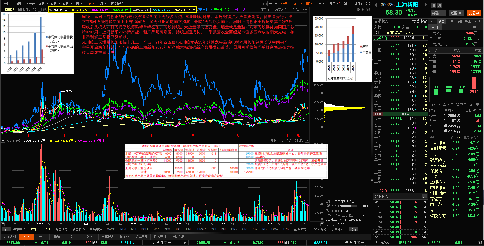Open 自选 watchlist dropdown

click(x=438, y=13)
